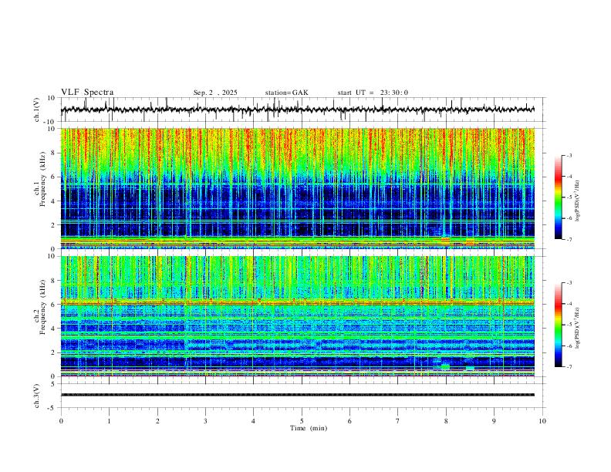This screenshot has height=472, width=611.
Task: Click time axis tick label "5"
Action: pos(302,421)
